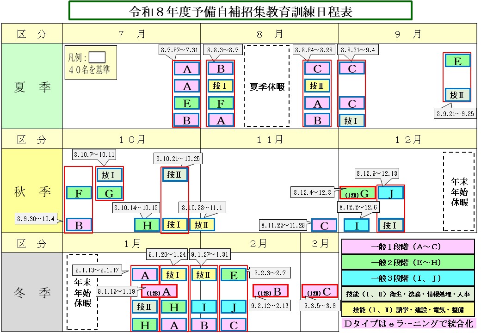Click legend entry 技能 語学・建設・電気・整備
481x333 pixels.
tap(408, 309)
